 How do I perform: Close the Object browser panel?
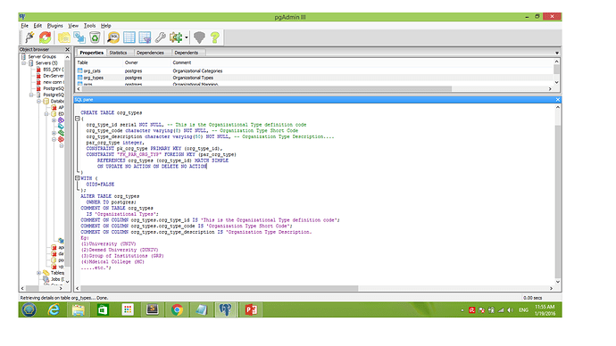(67, 49)
